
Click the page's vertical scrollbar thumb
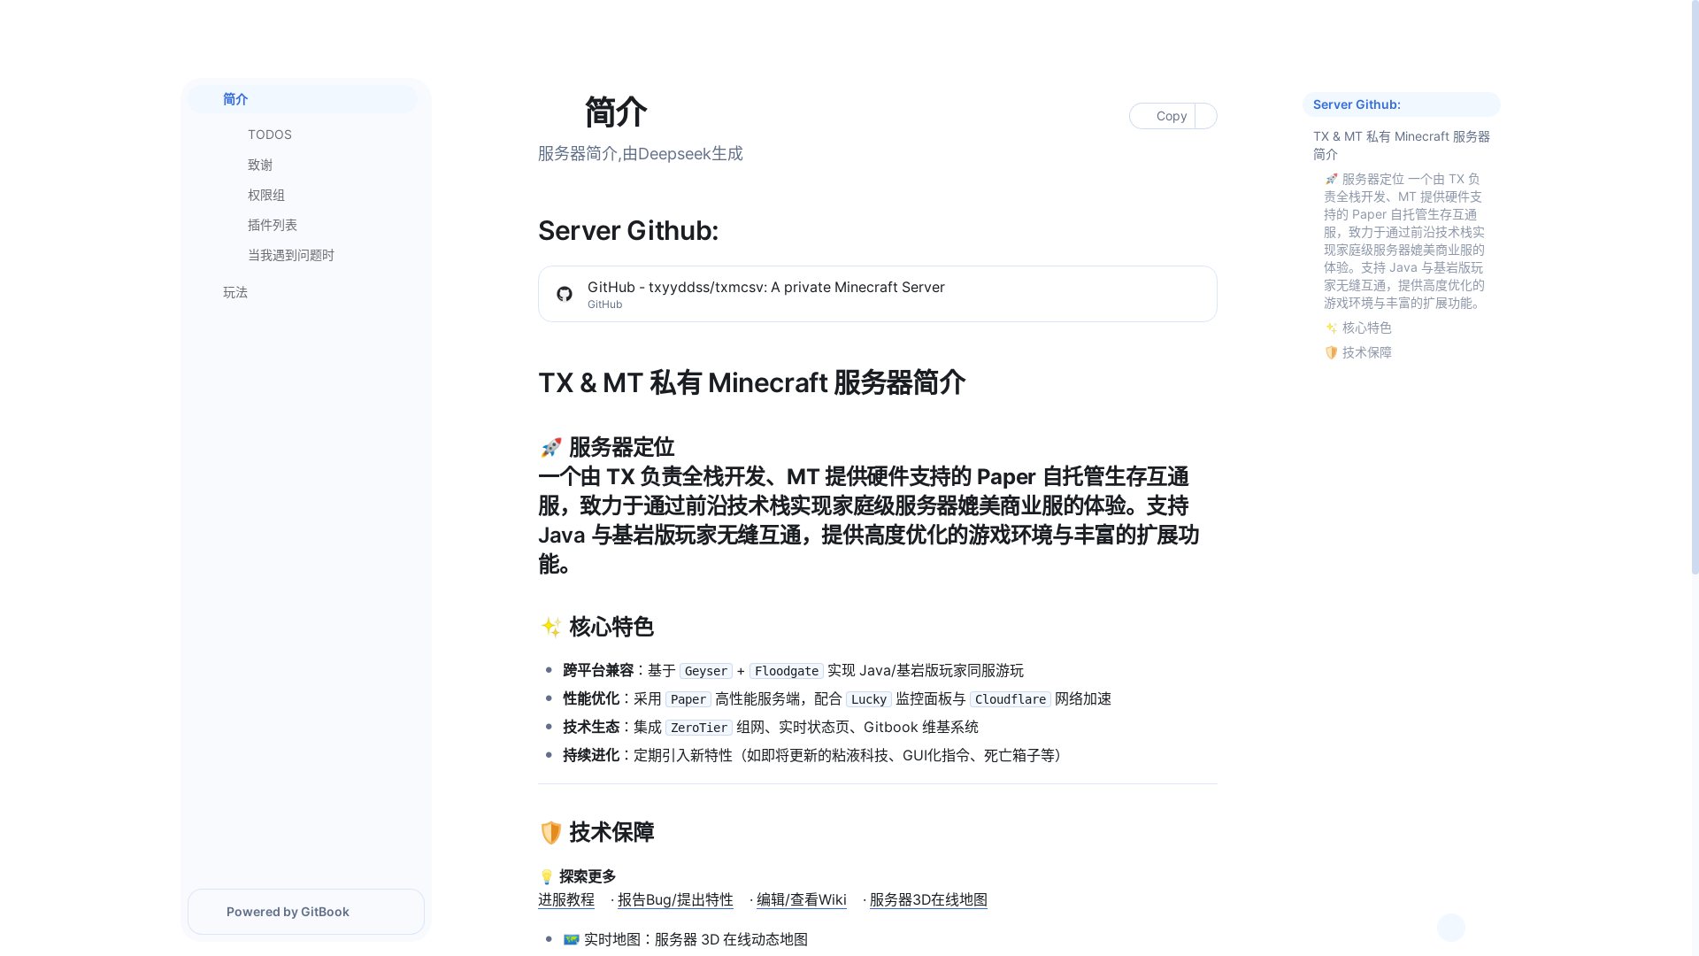click(1695, 288)
